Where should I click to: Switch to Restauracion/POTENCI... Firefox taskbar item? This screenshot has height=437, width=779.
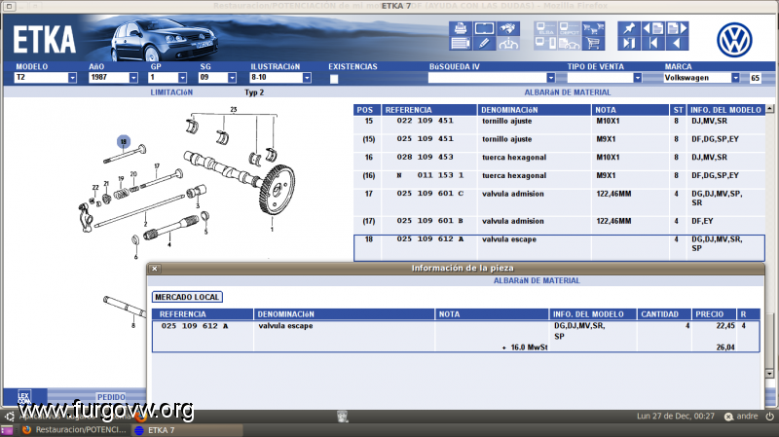point(75,430)
